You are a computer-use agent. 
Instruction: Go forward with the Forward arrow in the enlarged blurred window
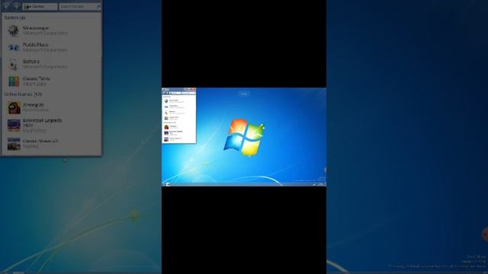coord(16,6)
